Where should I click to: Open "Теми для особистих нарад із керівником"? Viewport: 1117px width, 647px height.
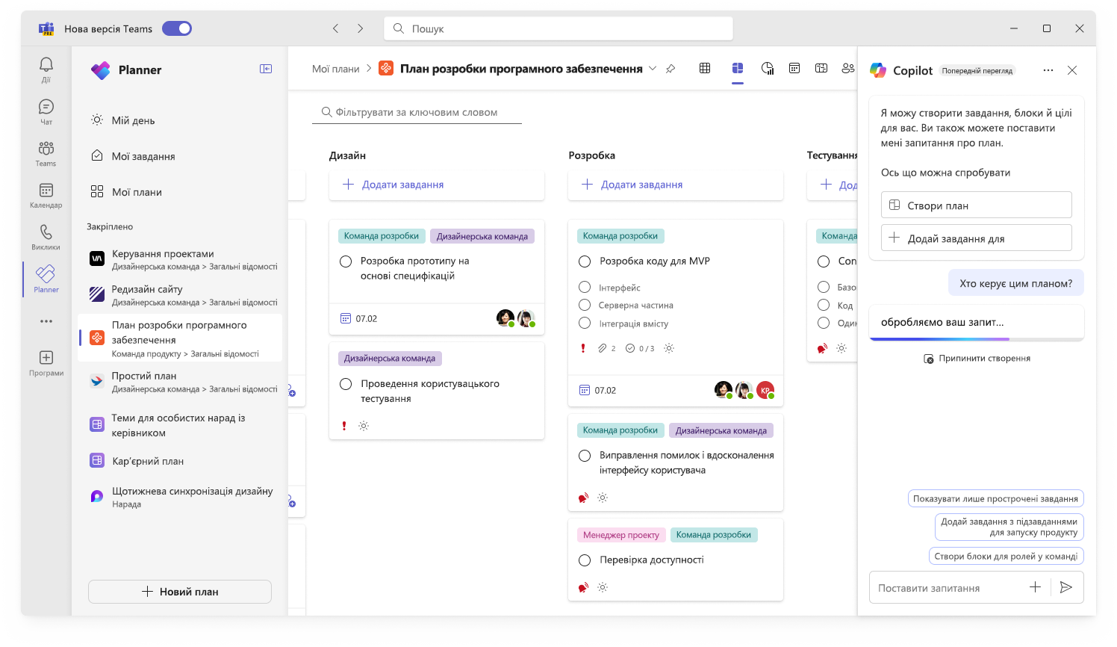[180, 425]
